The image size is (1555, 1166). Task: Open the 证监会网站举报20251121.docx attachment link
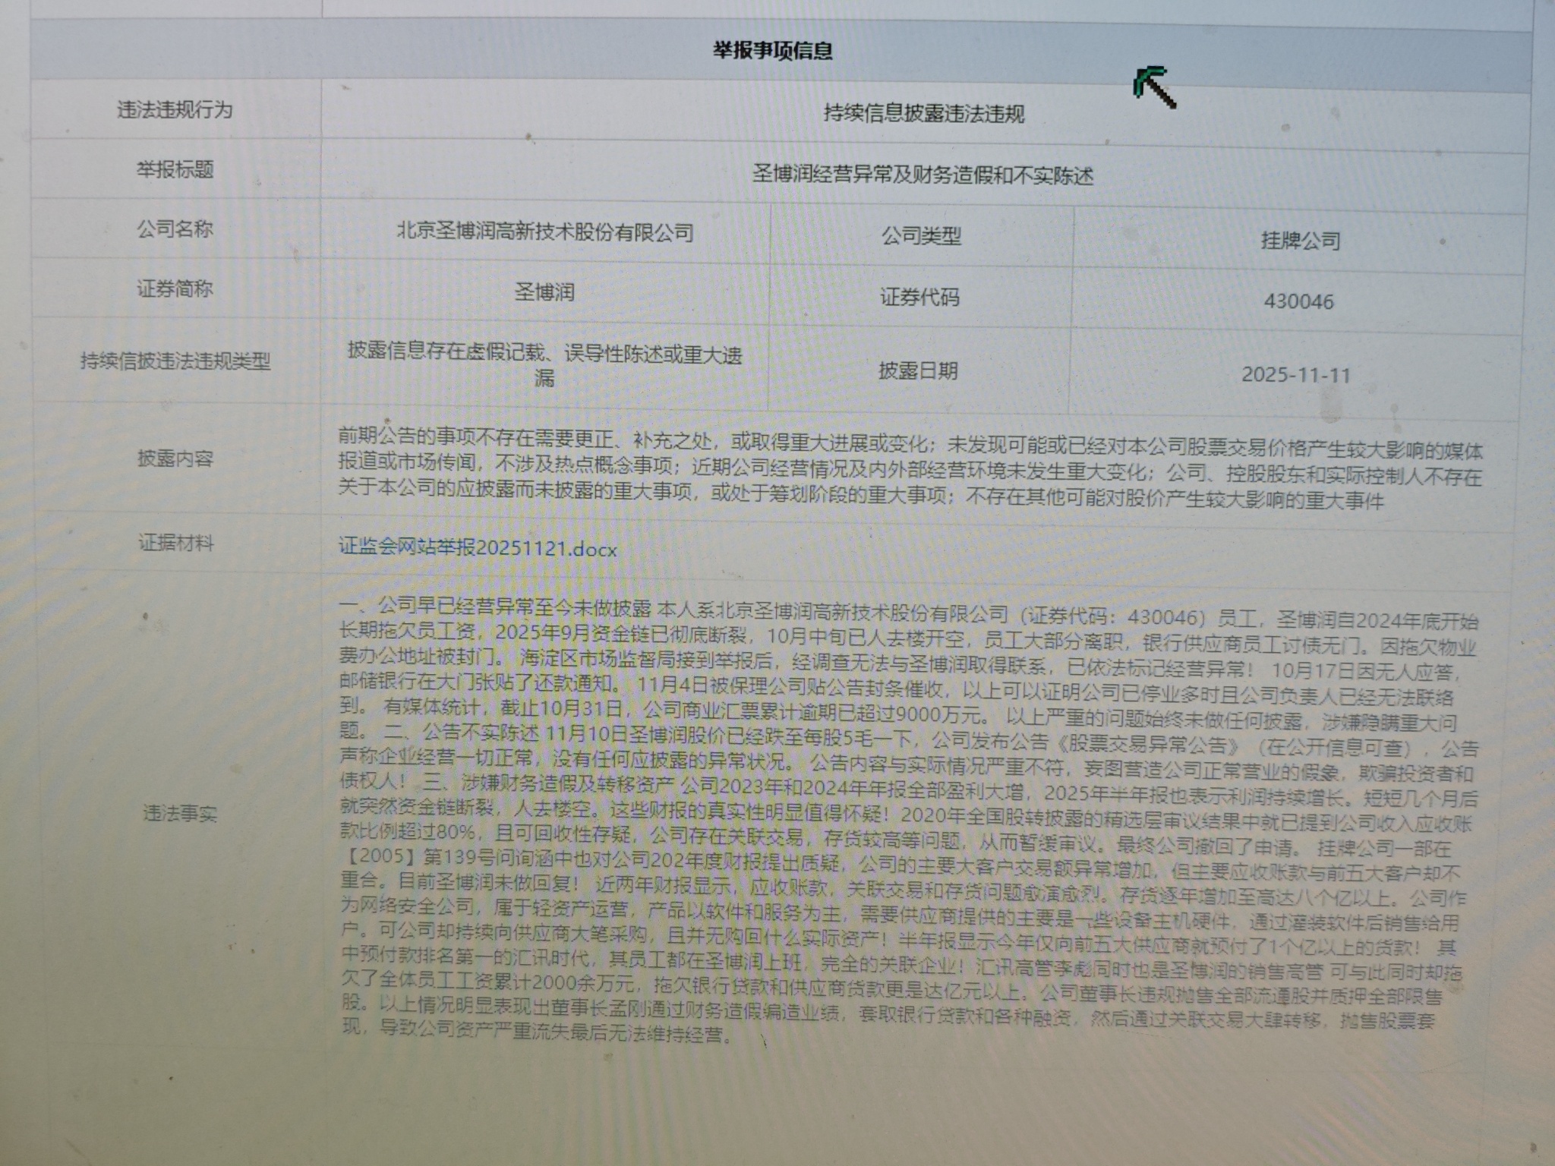478,548
